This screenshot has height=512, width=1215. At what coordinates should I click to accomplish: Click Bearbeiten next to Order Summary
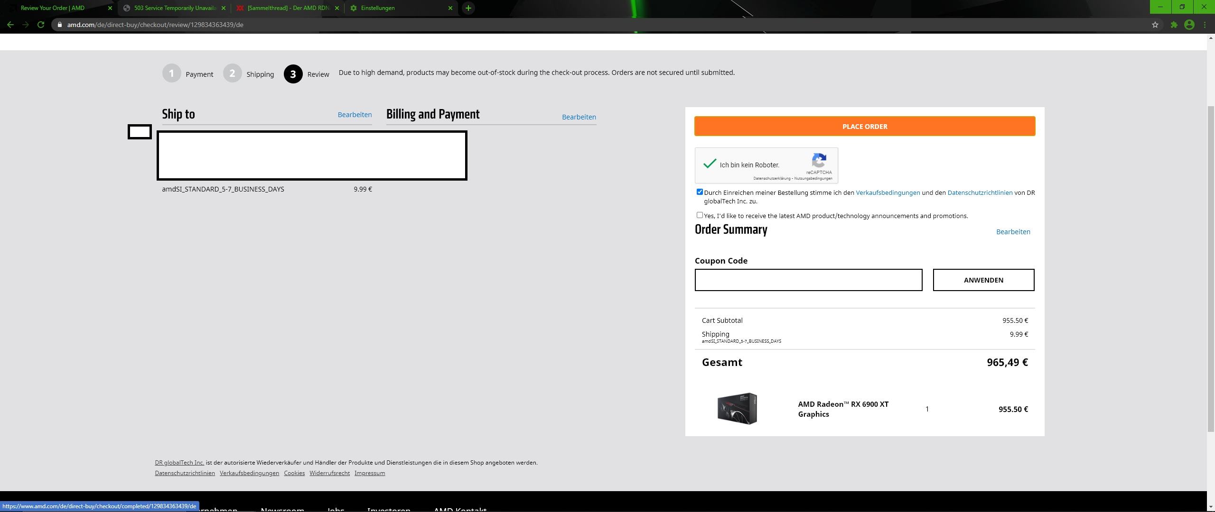click(1013, 232)
